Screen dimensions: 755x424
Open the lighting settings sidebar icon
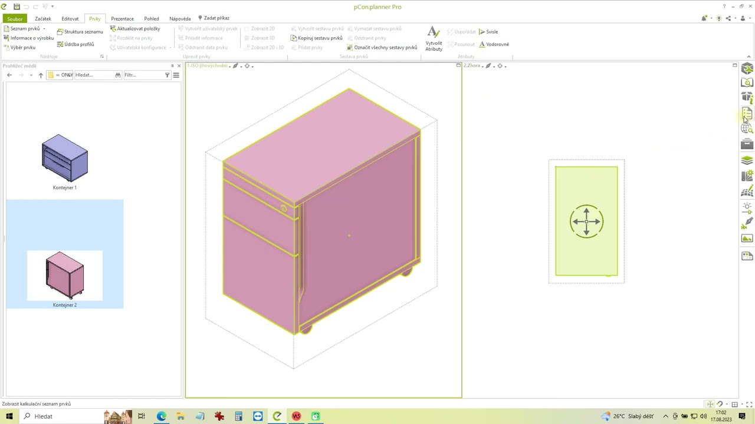coord(747,207)
